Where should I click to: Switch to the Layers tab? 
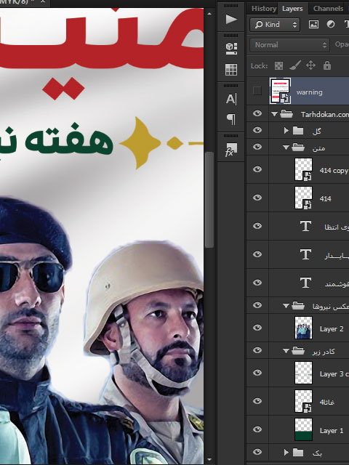(292, 9)
